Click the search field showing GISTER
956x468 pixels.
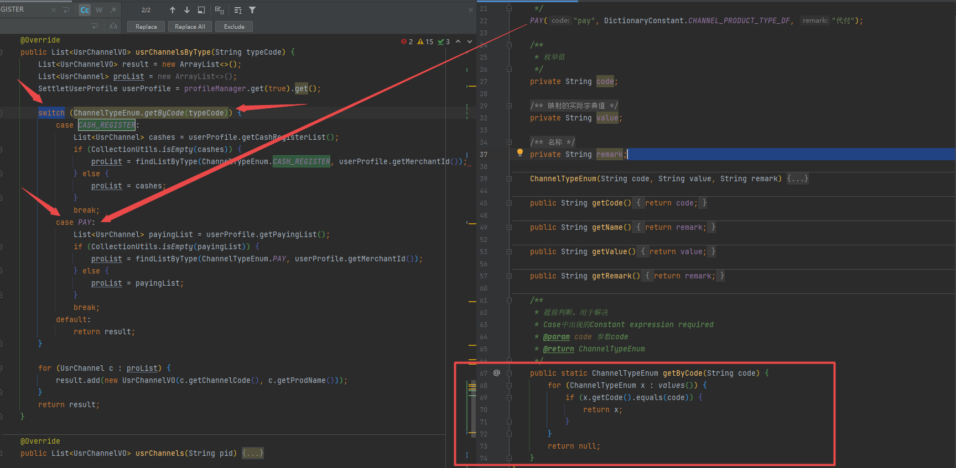click(25, 9)
